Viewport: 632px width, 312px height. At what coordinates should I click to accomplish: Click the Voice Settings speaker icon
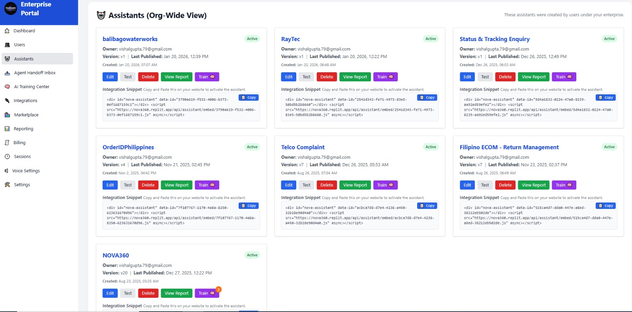(x=6, y=171)
